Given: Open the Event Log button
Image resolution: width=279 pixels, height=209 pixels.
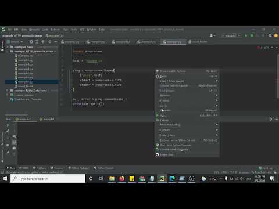Looking at the screenshot, I should 266,168.
